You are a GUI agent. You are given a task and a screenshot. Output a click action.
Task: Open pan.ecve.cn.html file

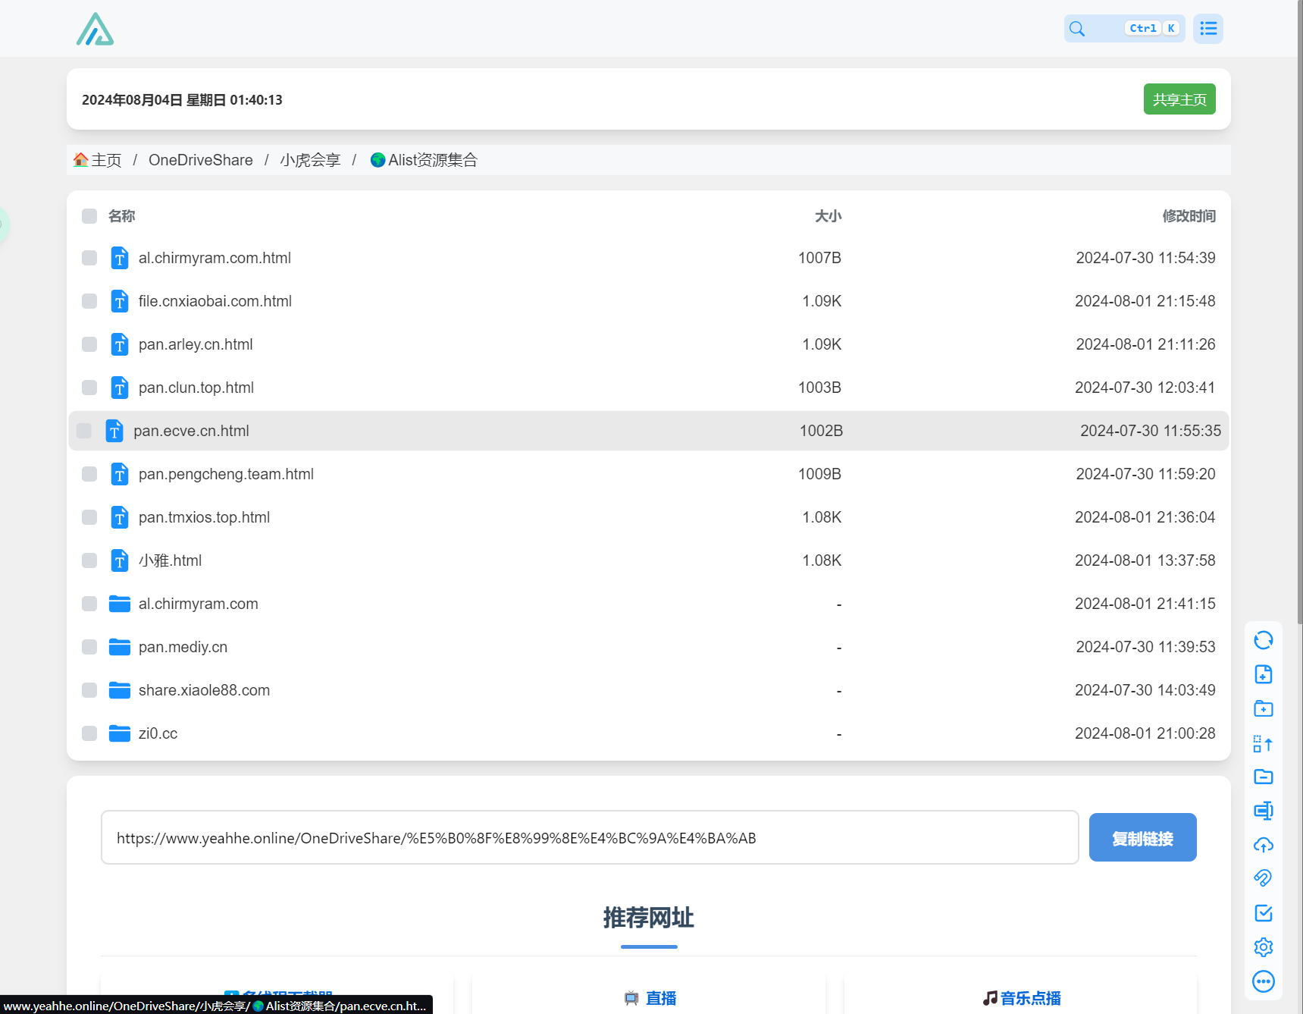[191, 431]
